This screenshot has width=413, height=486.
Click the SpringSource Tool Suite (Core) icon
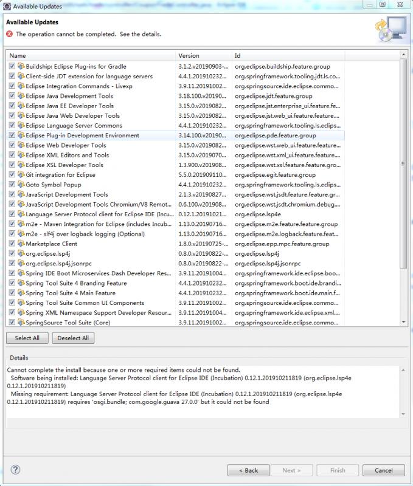pos(21,323)
